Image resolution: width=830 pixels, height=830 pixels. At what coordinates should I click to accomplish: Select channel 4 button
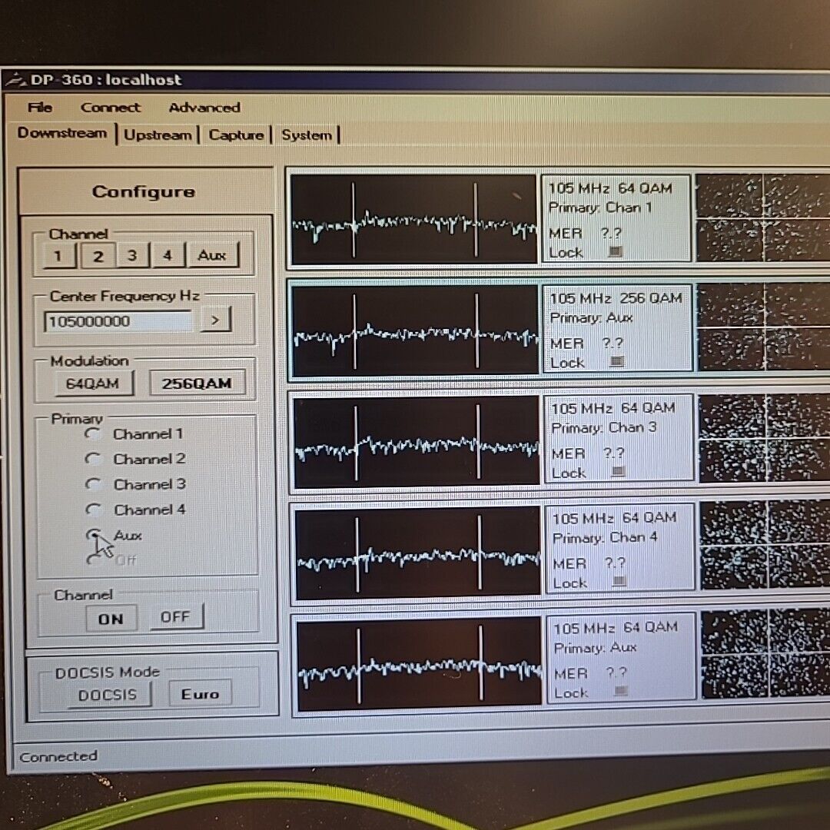point(168,255)
